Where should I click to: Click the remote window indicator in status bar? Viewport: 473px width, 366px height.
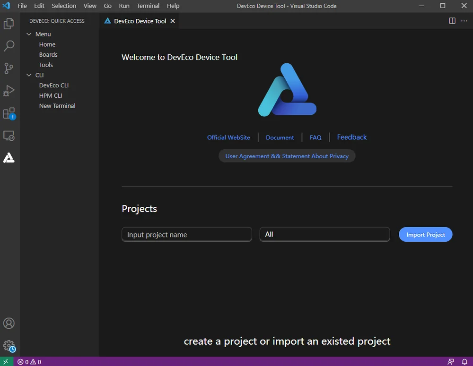click(6, 361)
